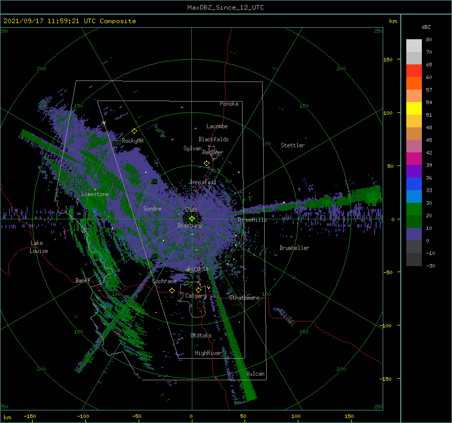Click the yellow km label at bottom left
Screen dimensions: 452x423
pyautogui.click(x=8, y=417)
